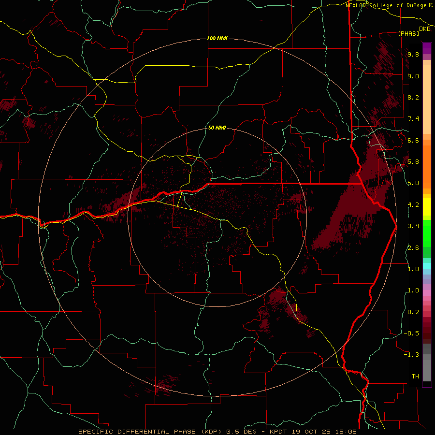This screenshot has width=435, height=435.
Task: Pick the orange band of the color bar
Action: pos(427,167)
